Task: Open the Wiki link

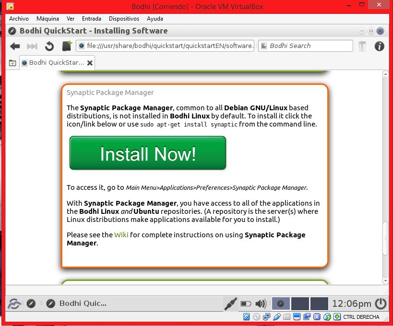Action: [121, 235]
